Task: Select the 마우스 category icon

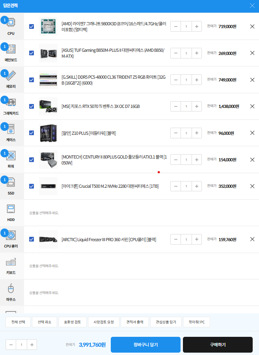Action: click(11, 289)
